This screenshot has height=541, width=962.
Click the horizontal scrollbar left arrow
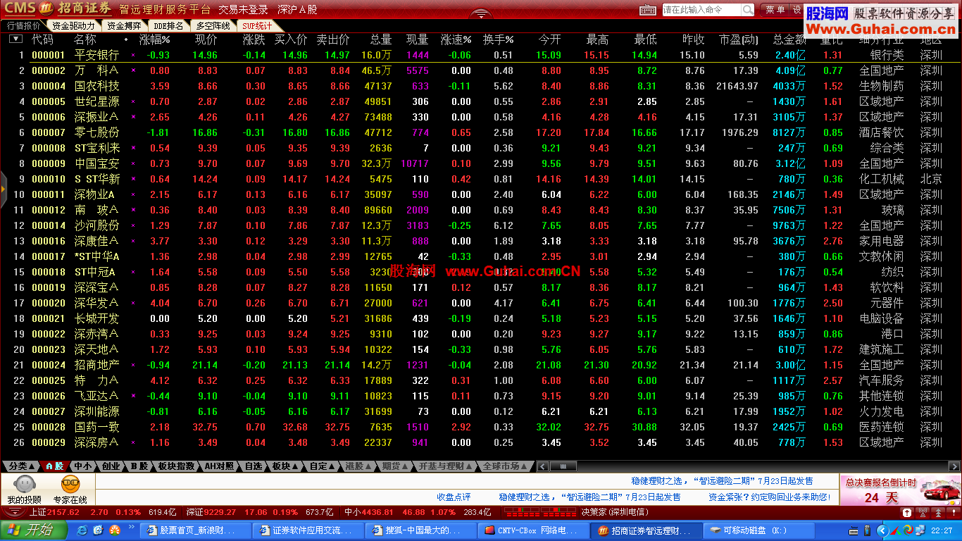pos(543,466)
